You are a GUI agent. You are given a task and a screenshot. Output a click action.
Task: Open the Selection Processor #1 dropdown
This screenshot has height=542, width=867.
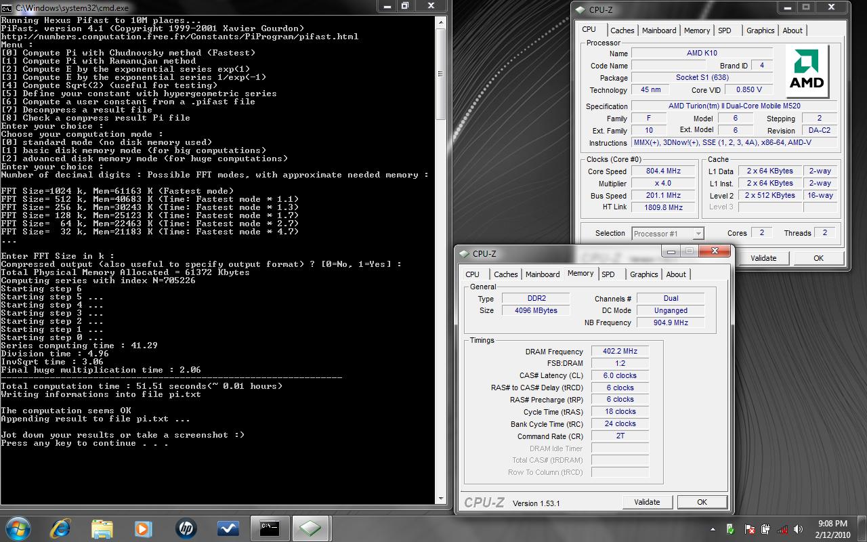pos(668,233)
